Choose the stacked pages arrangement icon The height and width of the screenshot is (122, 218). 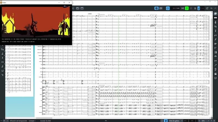click(x=189, y=121)
